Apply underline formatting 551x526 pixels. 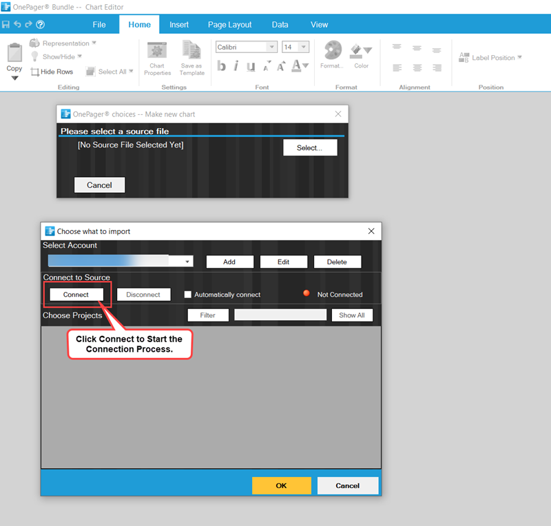click(251, 65)
